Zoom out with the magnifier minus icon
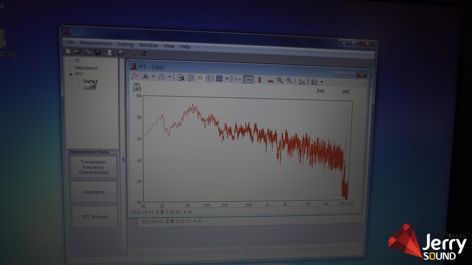The image size is (472, 265). click(x=289, y=81)
